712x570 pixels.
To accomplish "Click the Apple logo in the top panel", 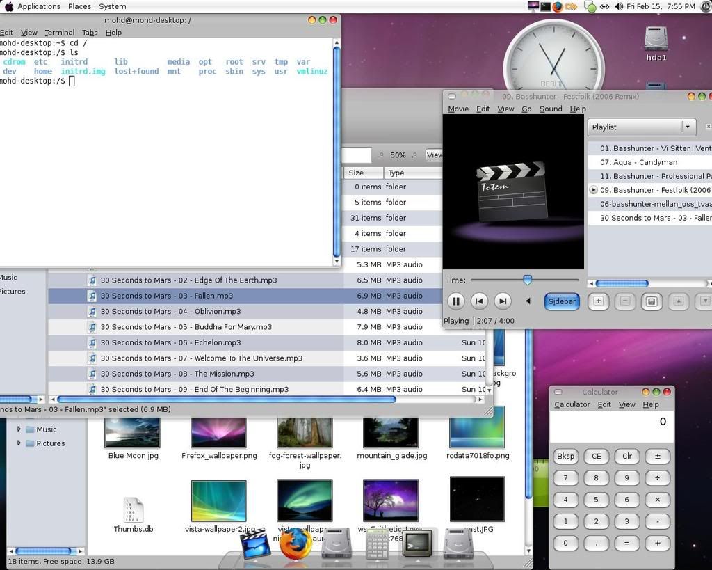I will point(8,6).
